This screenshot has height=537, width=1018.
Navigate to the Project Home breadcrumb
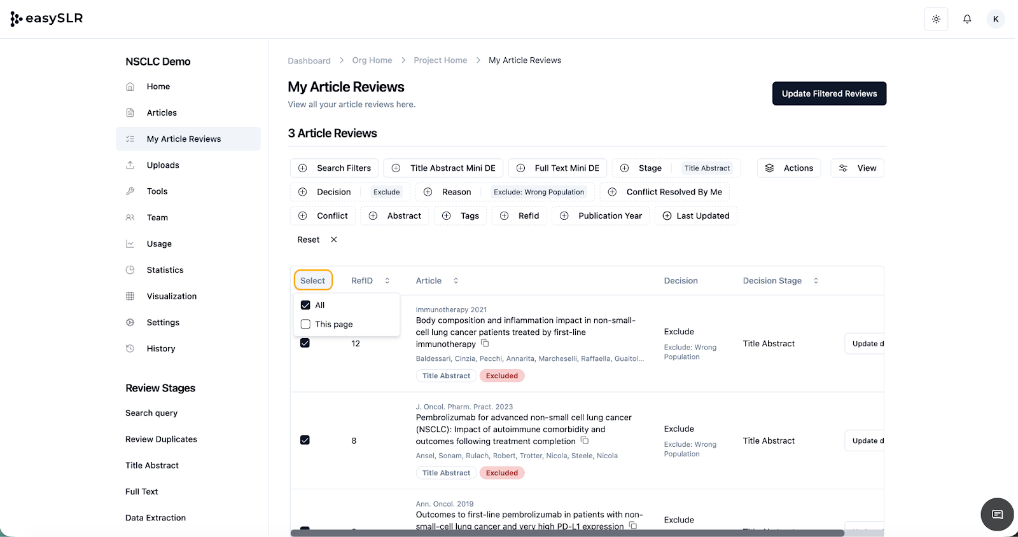coord(440,60)
